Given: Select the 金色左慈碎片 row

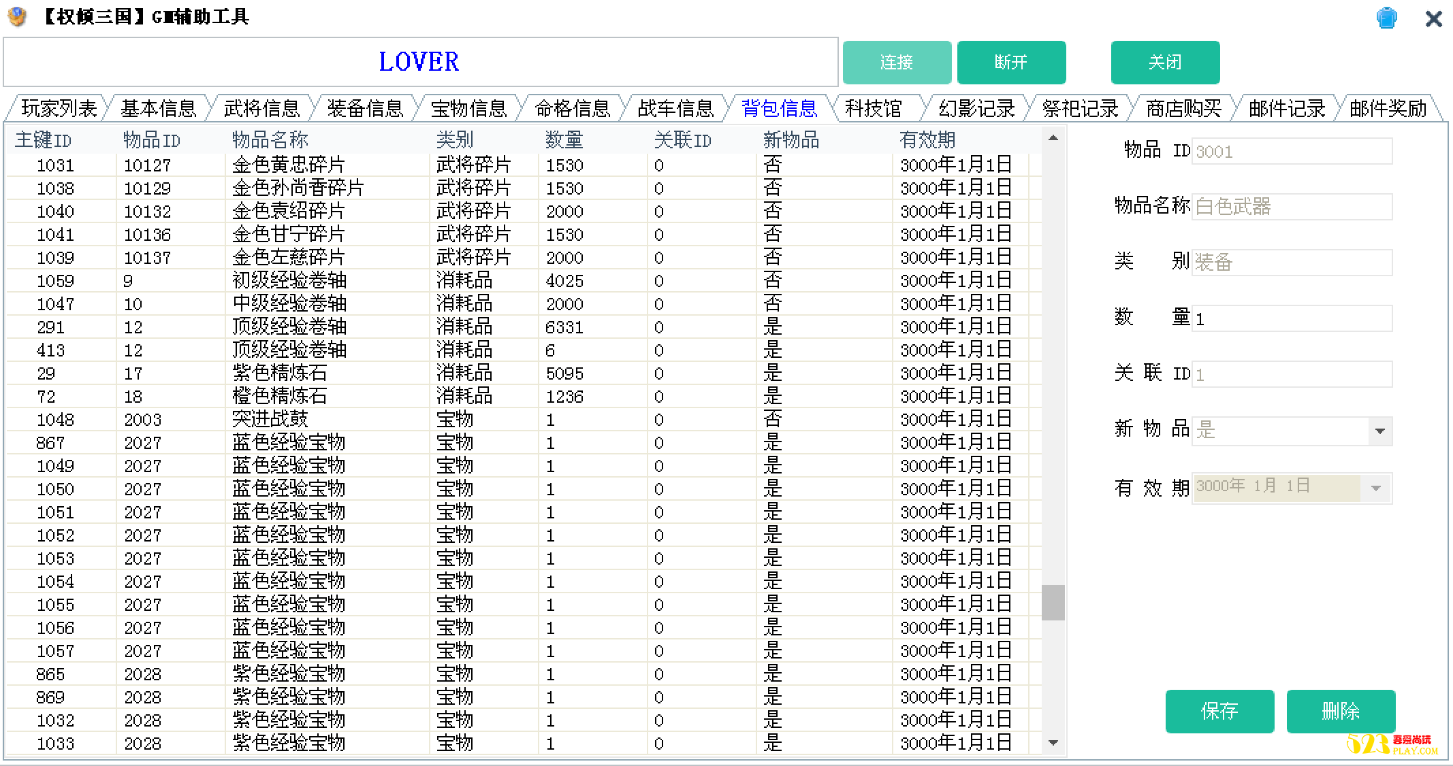Looking at the screenshot, I should click(x=524, y=258).
